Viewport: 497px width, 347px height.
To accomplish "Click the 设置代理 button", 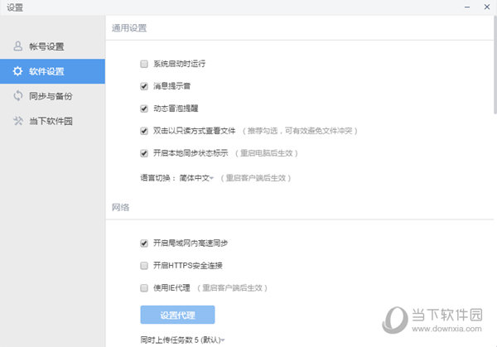I will pyautogui.click(x=177, y=315).
